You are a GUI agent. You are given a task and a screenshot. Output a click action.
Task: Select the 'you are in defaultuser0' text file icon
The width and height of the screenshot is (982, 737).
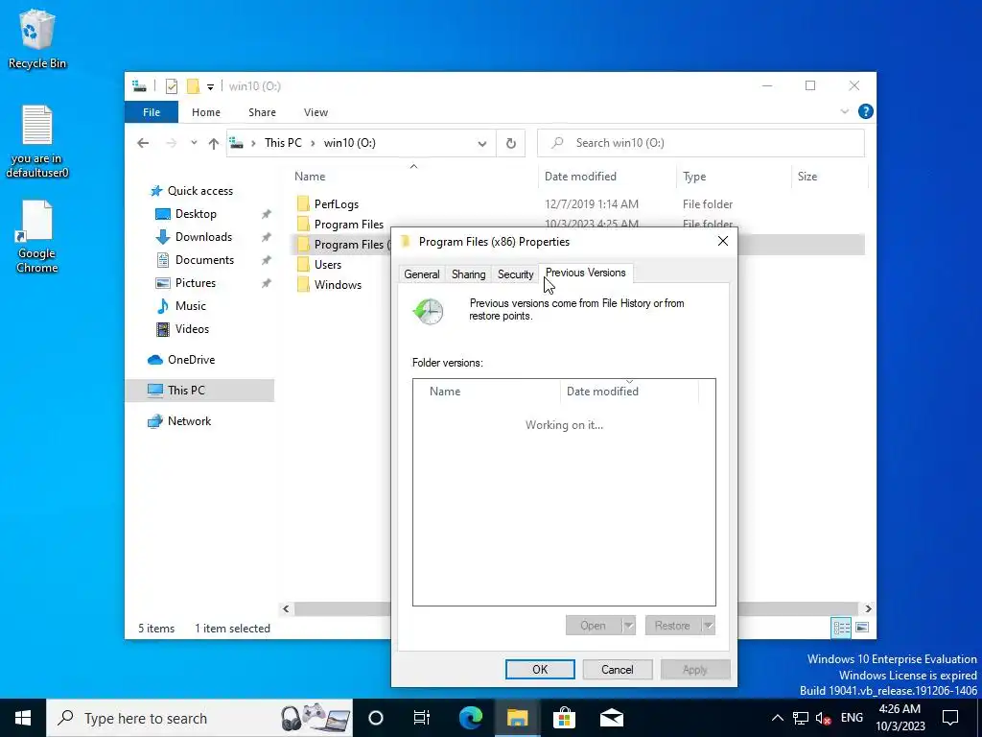pos(37,142)
